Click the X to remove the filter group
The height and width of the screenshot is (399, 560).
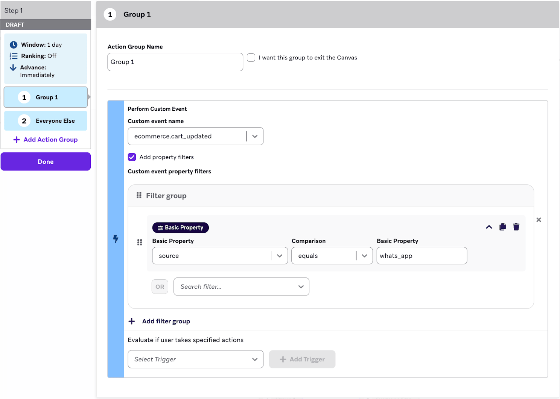[x=539, y=219]
